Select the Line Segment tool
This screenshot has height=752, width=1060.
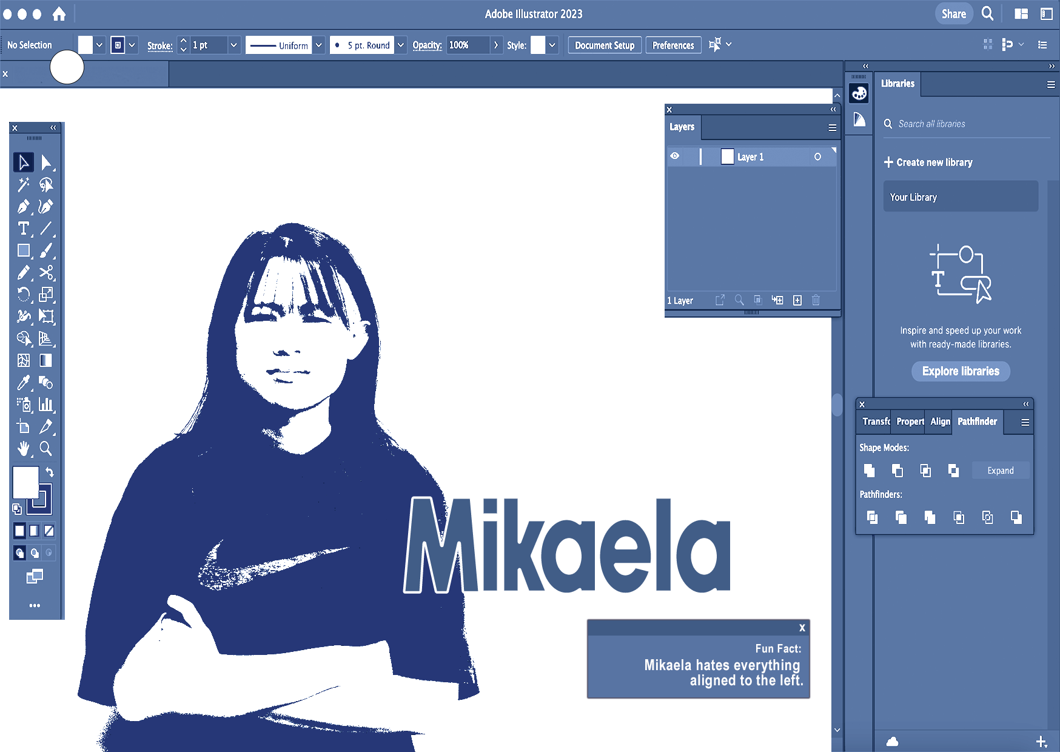pos(46,229)
